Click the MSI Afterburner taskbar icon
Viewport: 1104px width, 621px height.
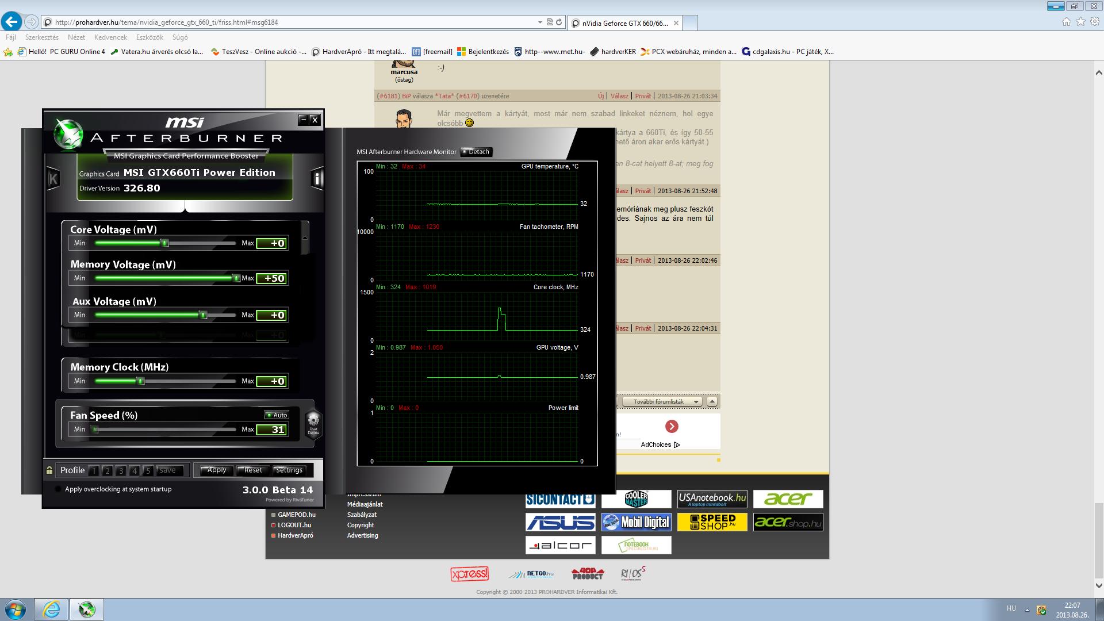point(87,609)
